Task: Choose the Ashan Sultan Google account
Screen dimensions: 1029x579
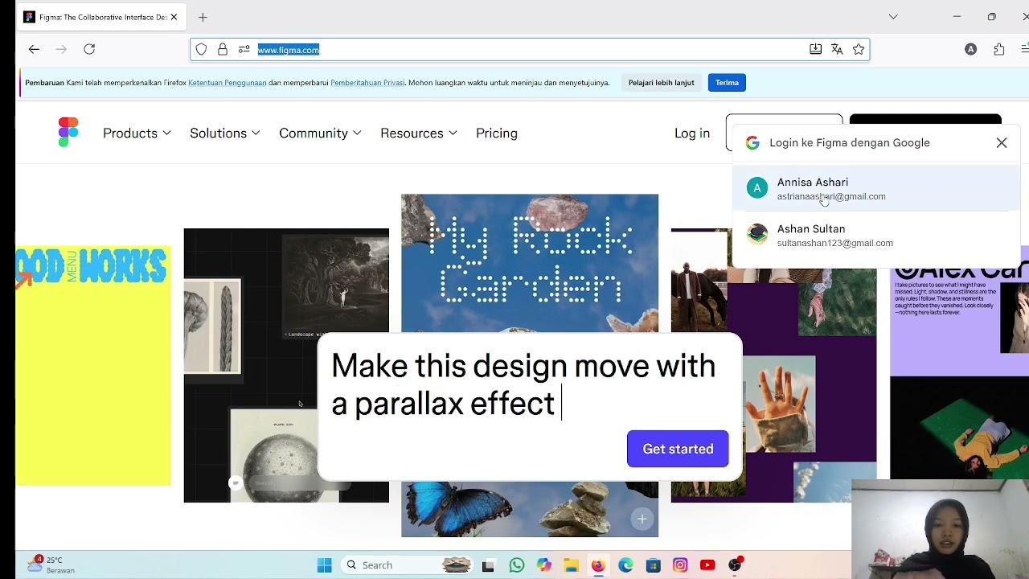Action: pos(876,236)
